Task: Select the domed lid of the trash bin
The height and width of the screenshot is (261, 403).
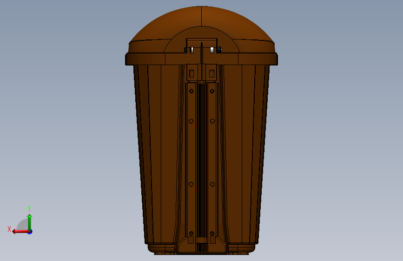Action: 202,30
